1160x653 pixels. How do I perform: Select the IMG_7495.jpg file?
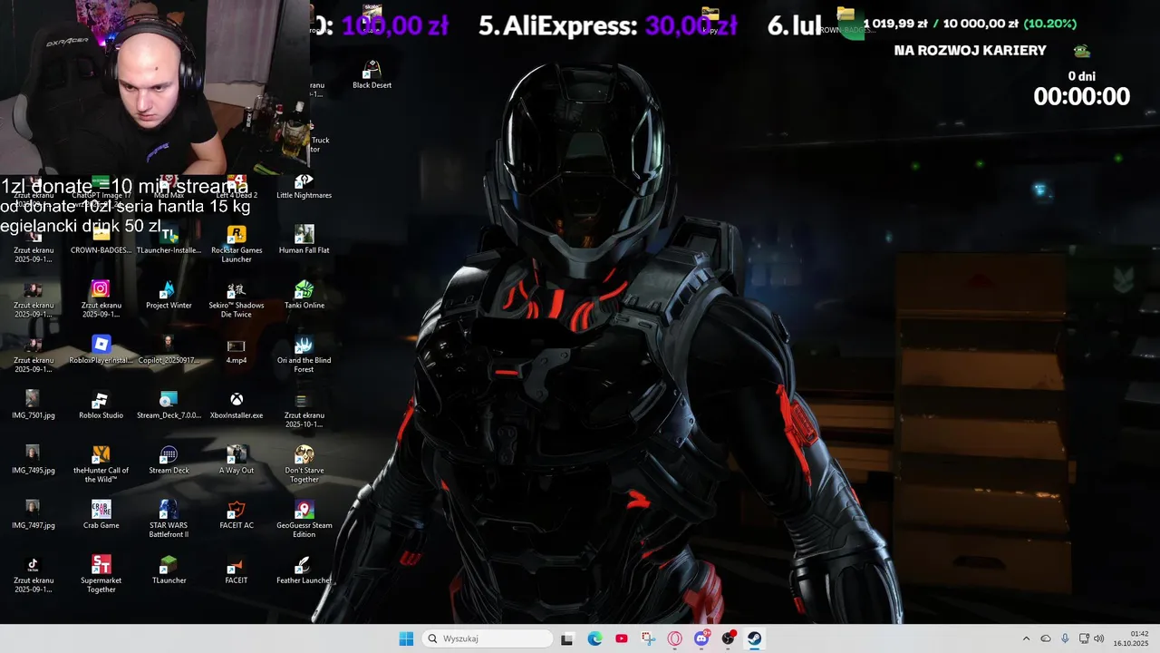pos(34,461)
